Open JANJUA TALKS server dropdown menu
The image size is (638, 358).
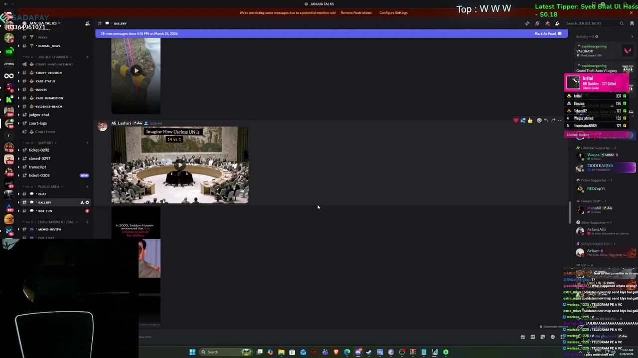[44, 23]
